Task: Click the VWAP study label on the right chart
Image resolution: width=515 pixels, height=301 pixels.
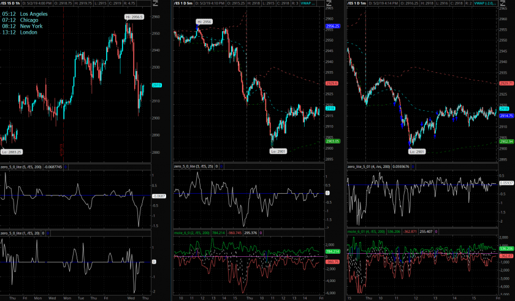Action: click(486, 4)
